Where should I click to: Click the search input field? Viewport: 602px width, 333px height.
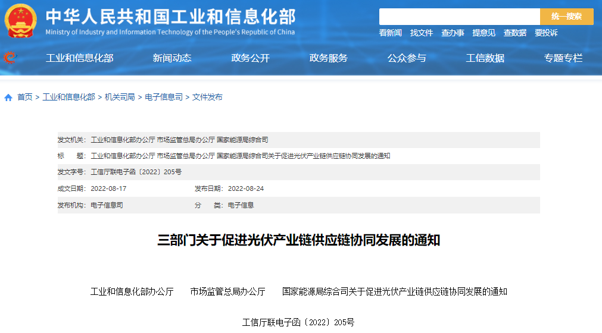[459, 17]
